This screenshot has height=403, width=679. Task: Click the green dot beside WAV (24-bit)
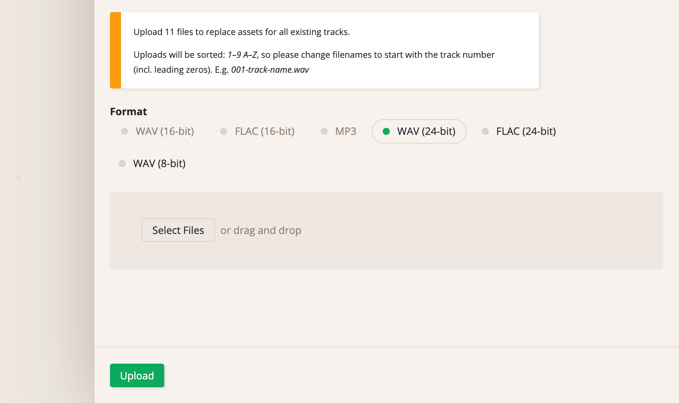(x=386, y=131)
